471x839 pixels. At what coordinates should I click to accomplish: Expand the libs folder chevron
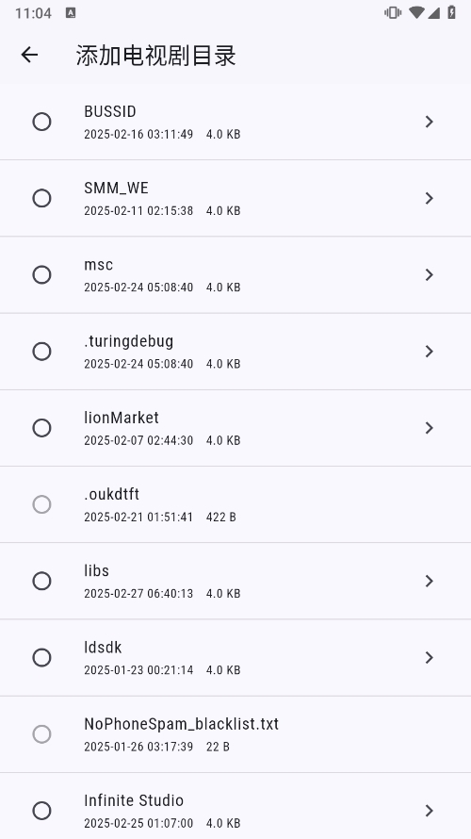tap(429, 581)
